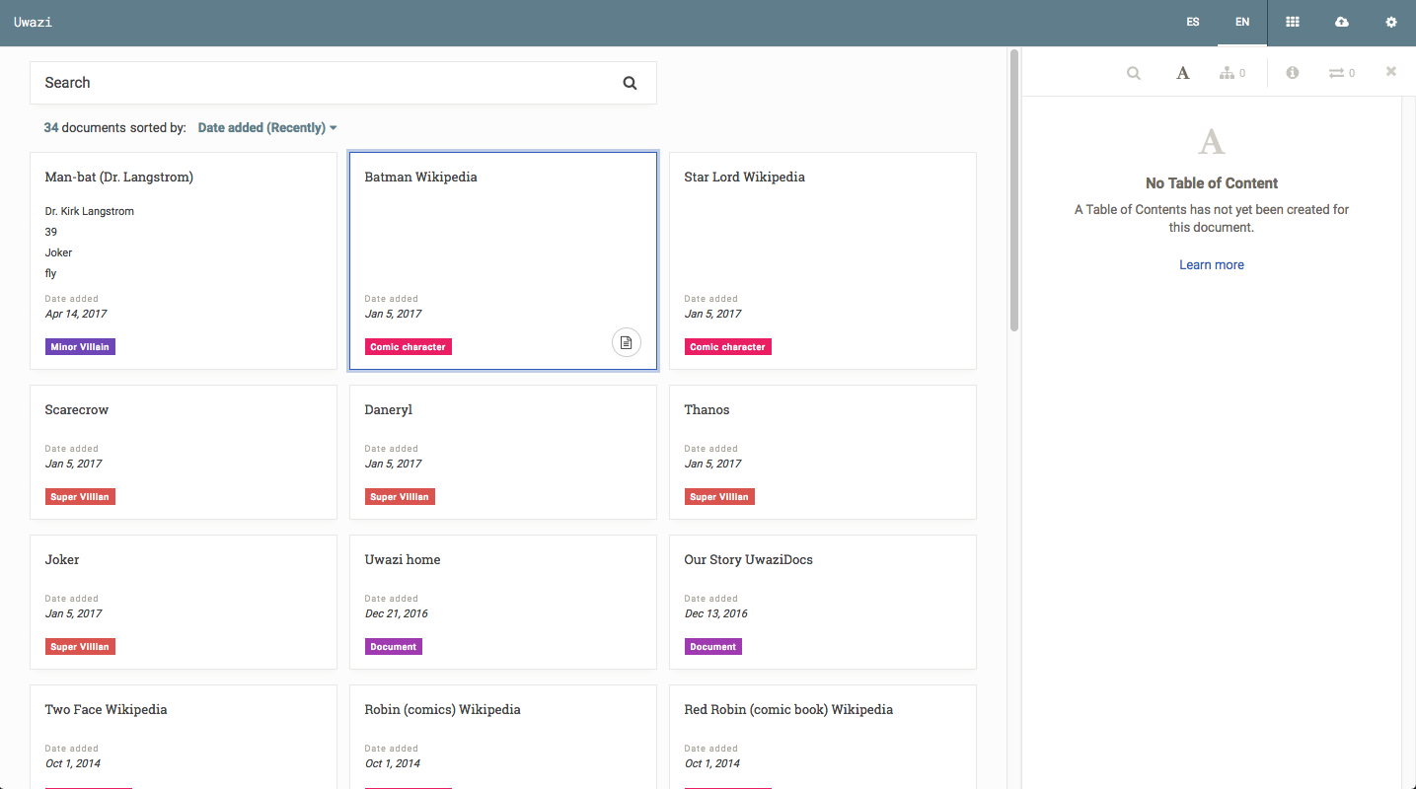1416x789 pixels.
Task: Click Dr. Kirk Langstrom text on Man-bat card
Action: click(x=90, y=211)
